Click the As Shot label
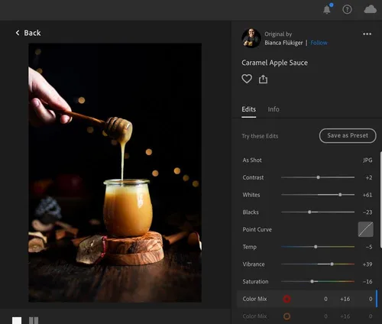Image resolution: width=382 pixels, height=324 pixels. (252, 160)
